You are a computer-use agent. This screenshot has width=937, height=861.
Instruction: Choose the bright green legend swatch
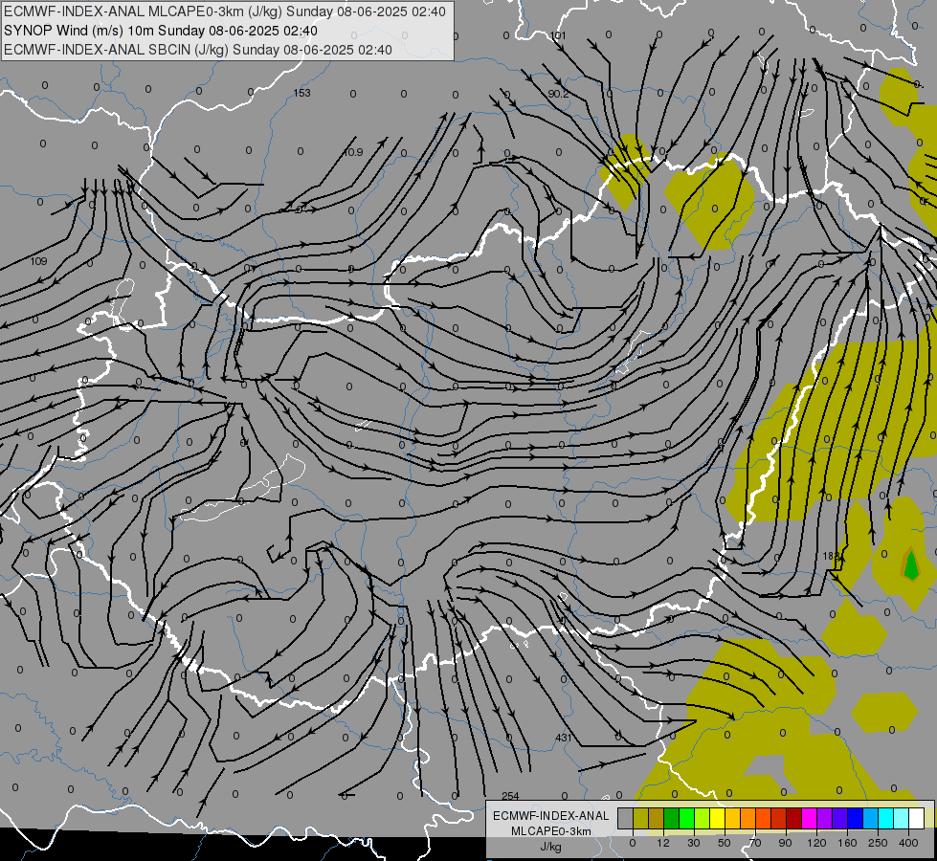[x=686, y=818]
